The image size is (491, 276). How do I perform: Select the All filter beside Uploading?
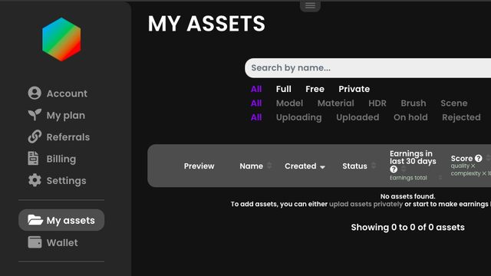256,117
